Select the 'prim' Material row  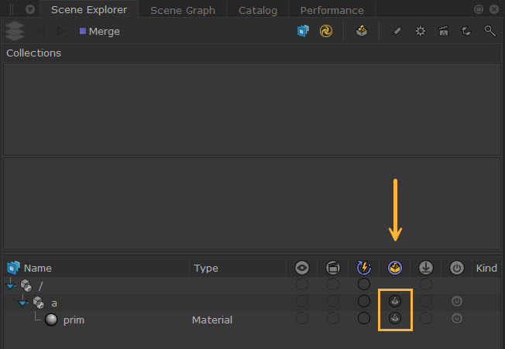(x=74, y=320)
